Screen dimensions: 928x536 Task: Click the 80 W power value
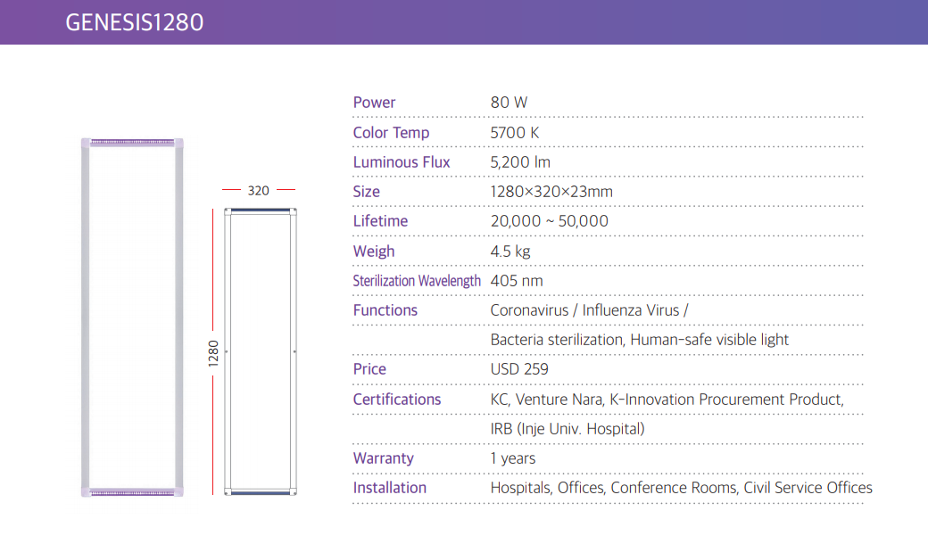(x=509, y=103)
